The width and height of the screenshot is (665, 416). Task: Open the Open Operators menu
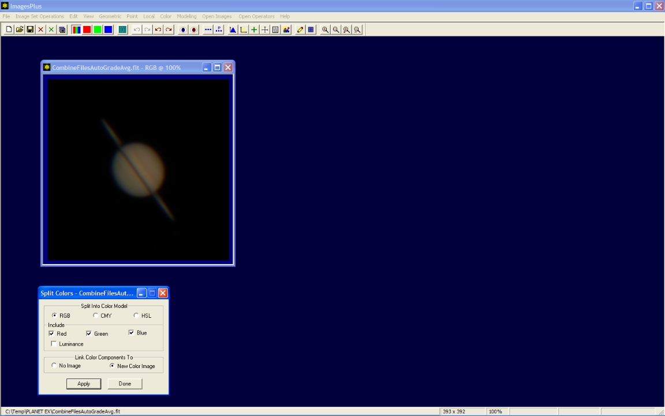256,16
